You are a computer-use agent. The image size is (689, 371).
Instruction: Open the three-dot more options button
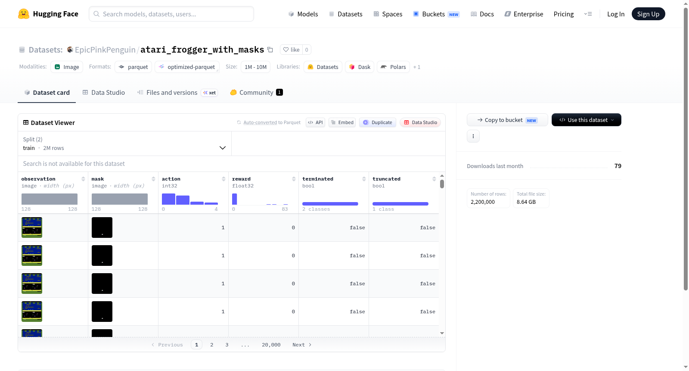[473, 136]
